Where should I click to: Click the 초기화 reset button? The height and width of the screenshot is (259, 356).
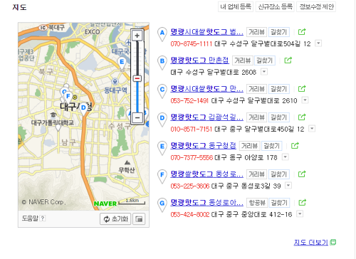[115, 218]
